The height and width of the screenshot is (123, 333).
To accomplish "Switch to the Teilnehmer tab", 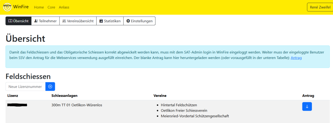I will [46, 21].
